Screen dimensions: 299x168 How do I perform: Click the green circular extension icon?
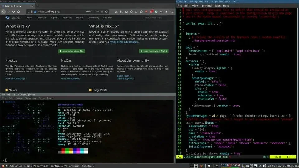156,12
